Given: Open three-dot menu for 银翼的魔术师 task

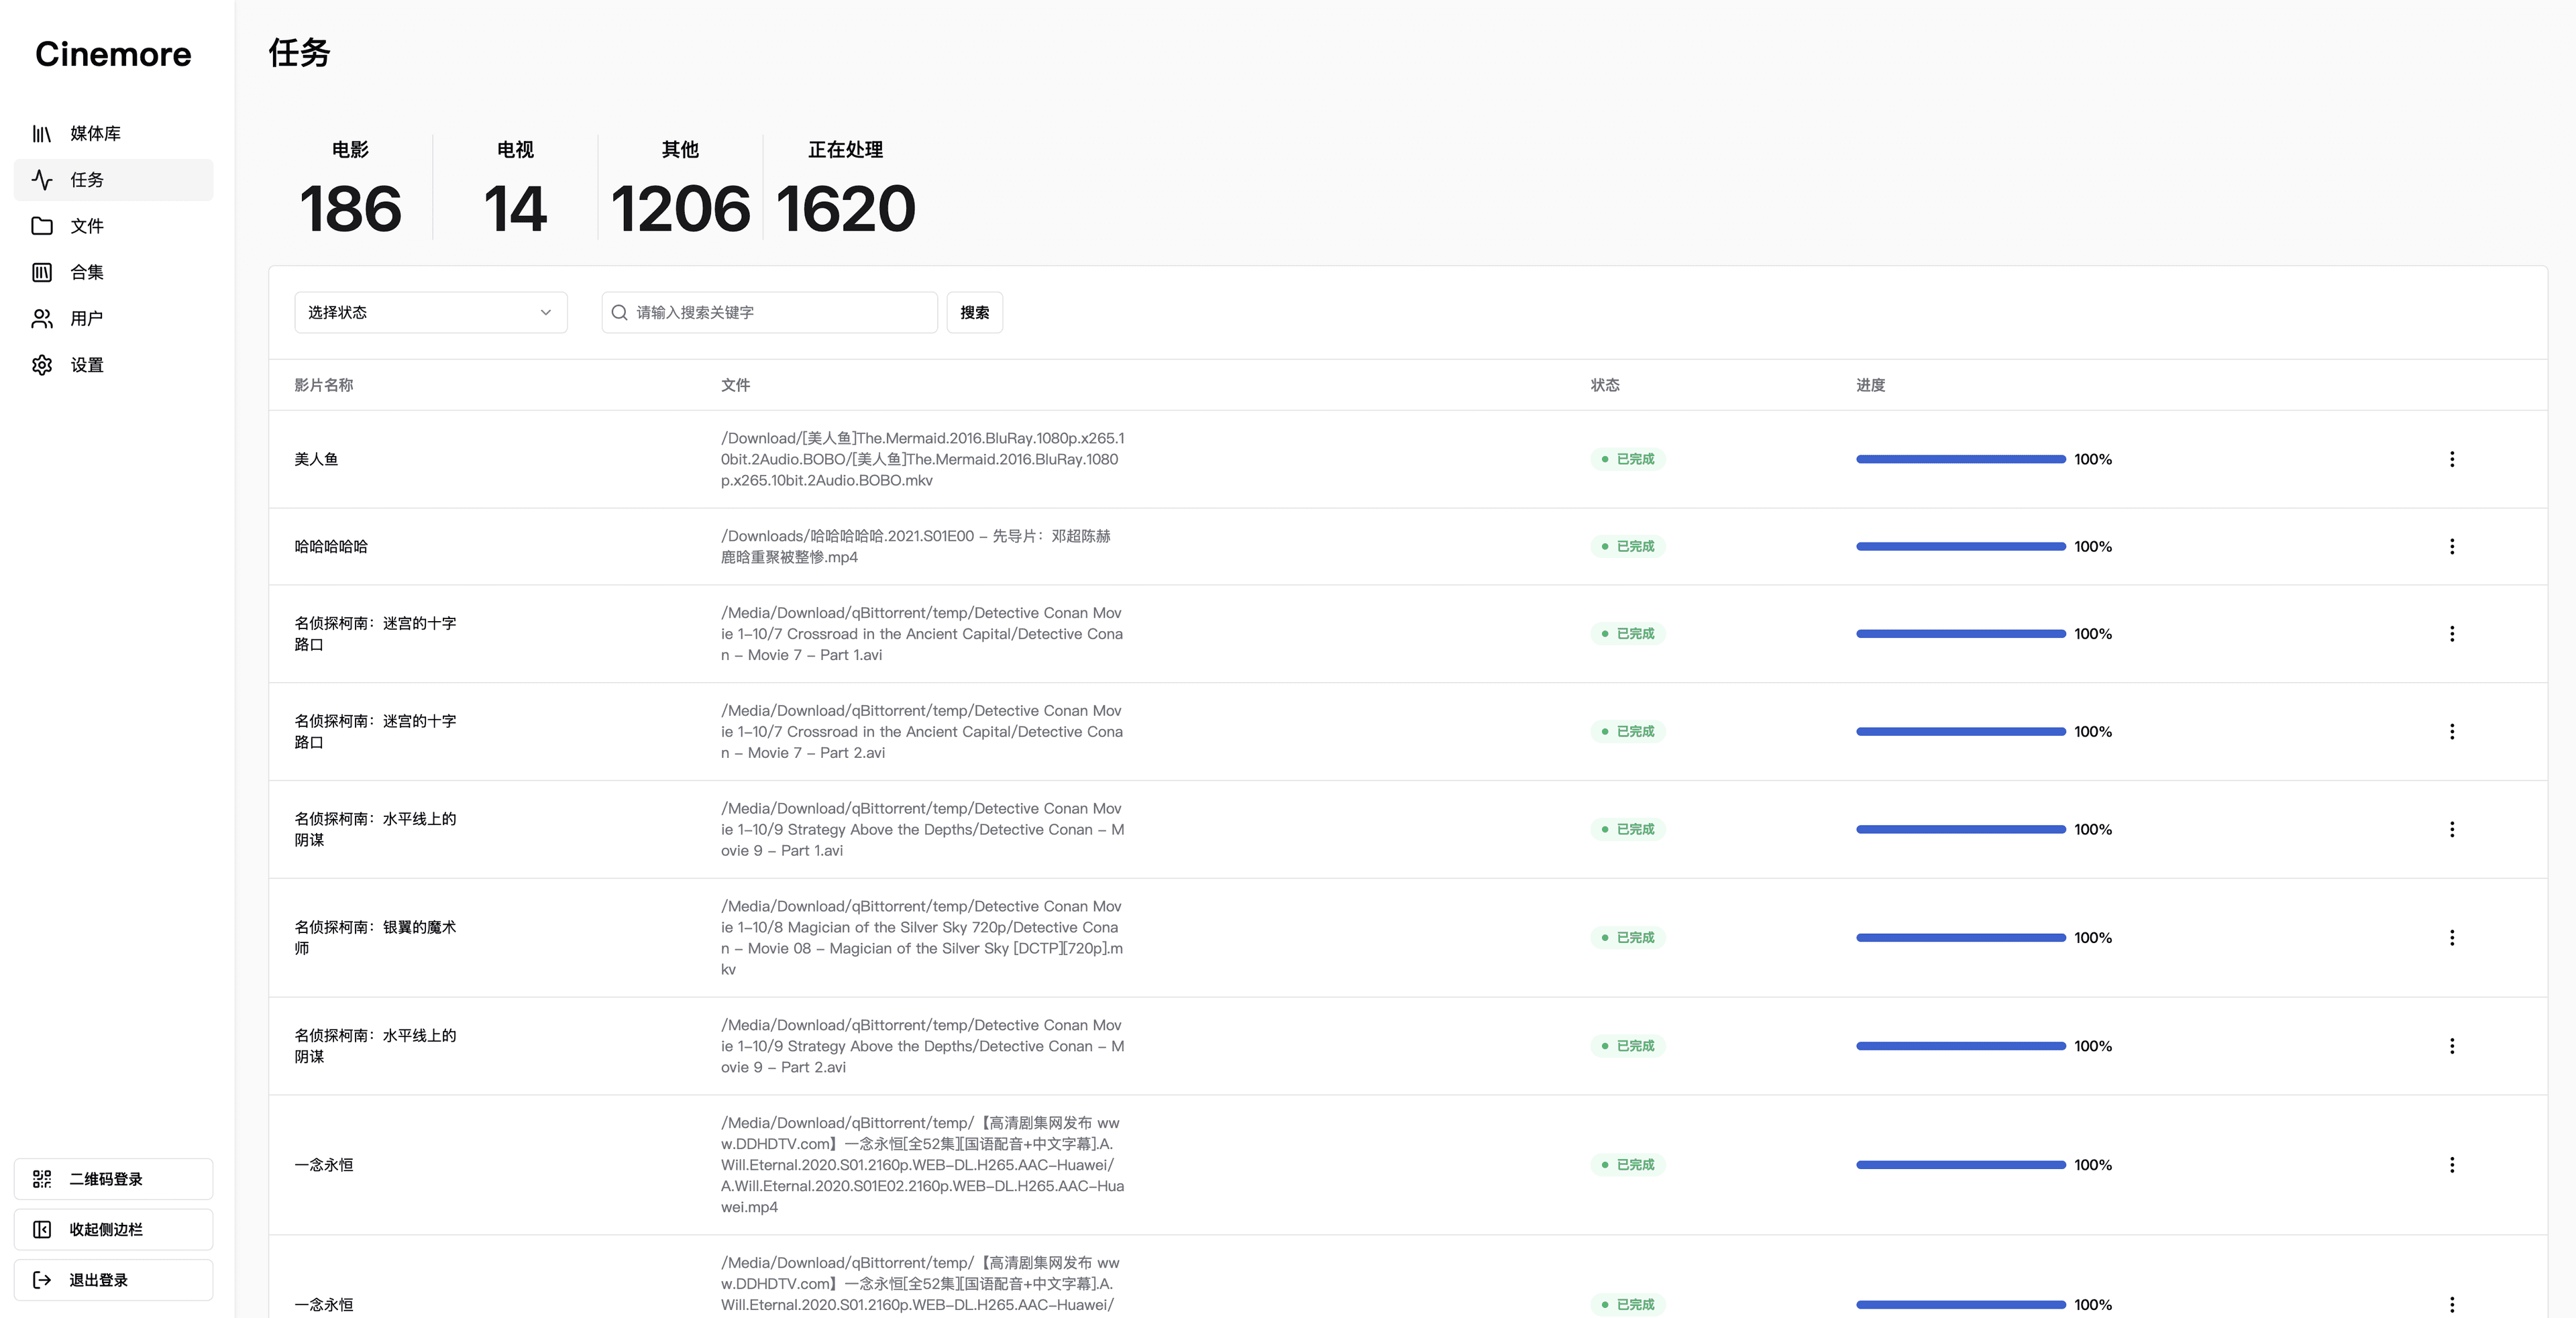Looking at the screenshot, I should [2451, 938].
